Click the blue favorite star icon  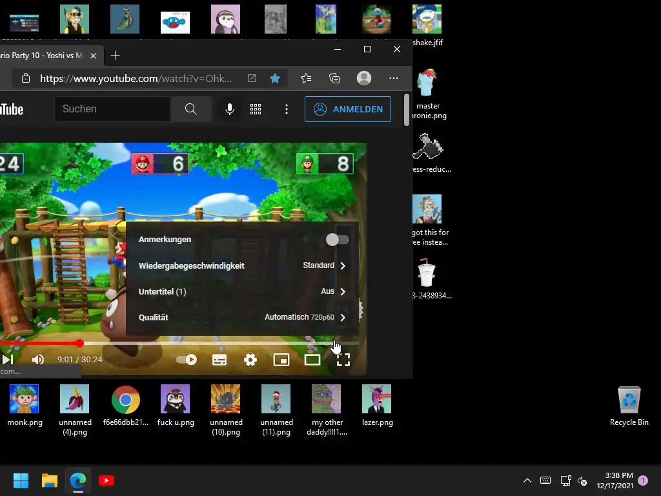click(275, 78)
